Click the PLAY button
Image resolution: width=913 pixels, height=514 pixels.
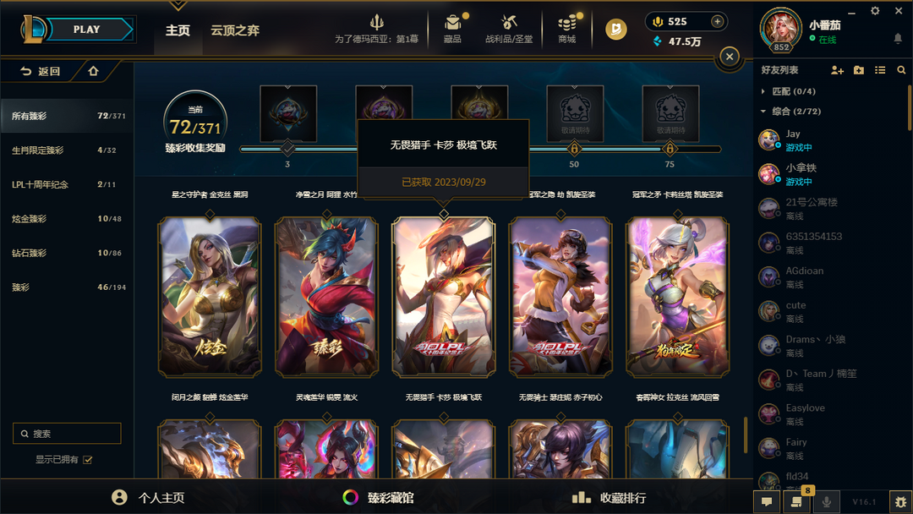[x=87, y=29]
